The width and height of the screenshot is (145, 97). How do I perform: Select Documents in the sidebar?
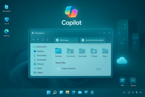click(x=40, y=55)
